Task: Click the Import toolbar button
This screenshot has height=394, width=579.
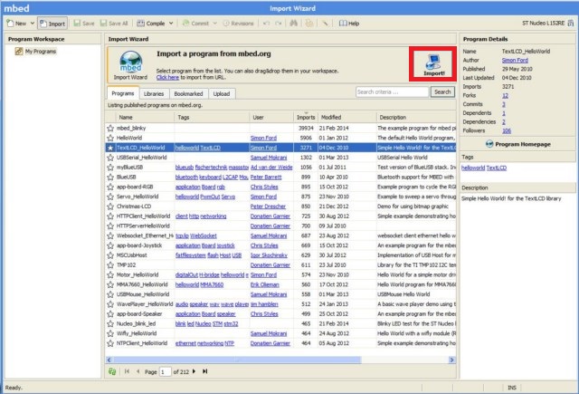Action: 52,24
